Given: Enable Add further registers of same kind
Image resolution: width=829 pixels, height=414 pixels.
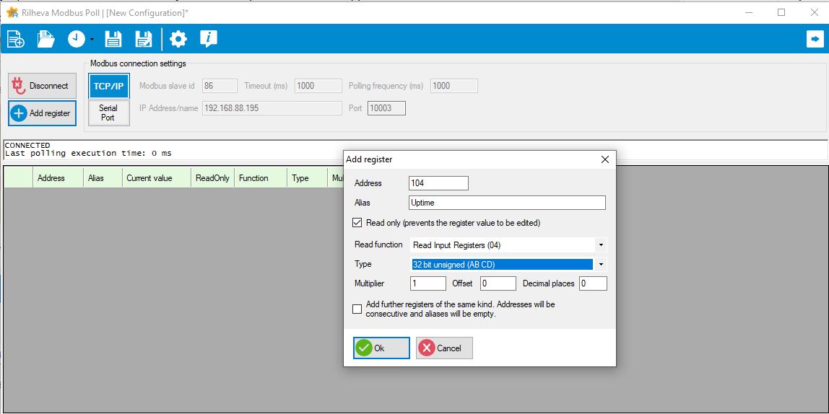Looking at the screenshot, I should point(357,309).
